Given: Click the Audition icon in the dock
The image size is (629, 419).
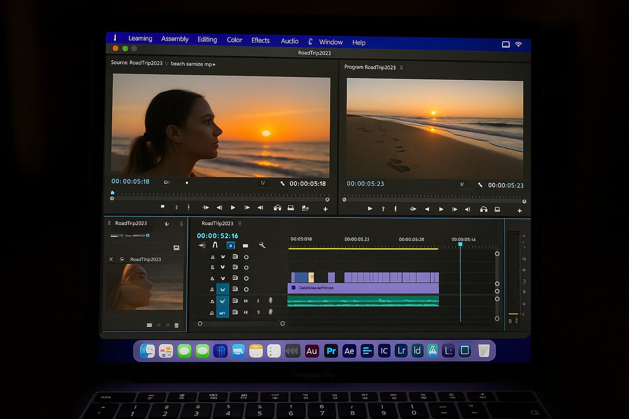Looking at the screenshot, I should coord(312,351).
